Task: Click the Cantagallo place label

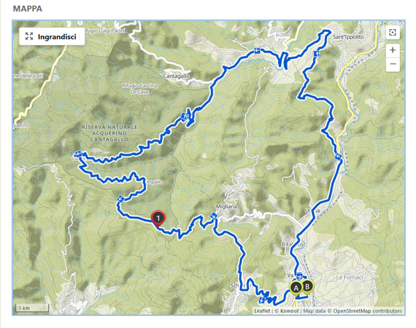Action: point(176,76)
